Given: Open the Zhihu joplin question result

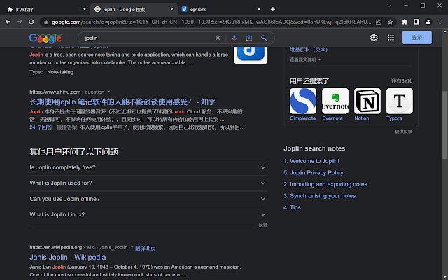Looking at the screenshot, I should [122, 101].
